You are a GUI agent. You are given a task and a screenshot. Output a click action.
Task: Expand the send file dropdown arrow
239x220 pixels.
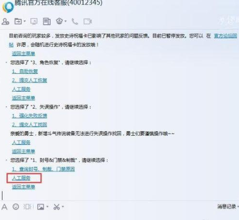pyautogui.click(x=25, y=21)
